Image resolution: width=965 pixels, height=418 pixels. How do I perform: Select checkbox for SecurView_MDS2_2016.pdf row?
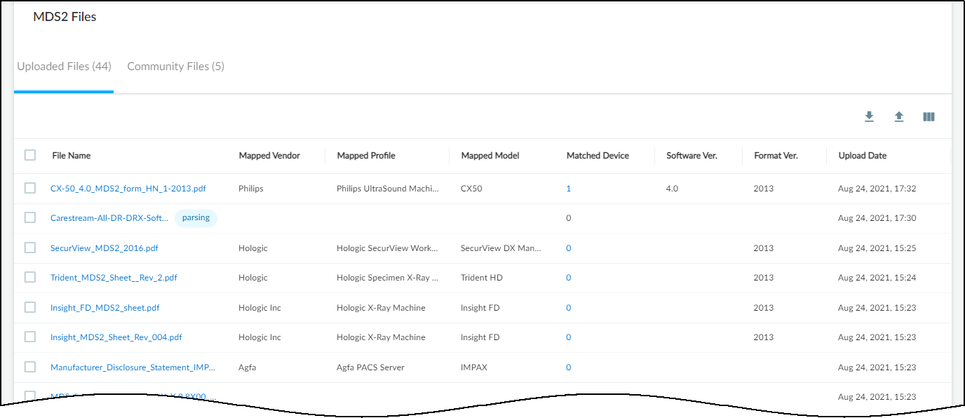click(30, 248)
